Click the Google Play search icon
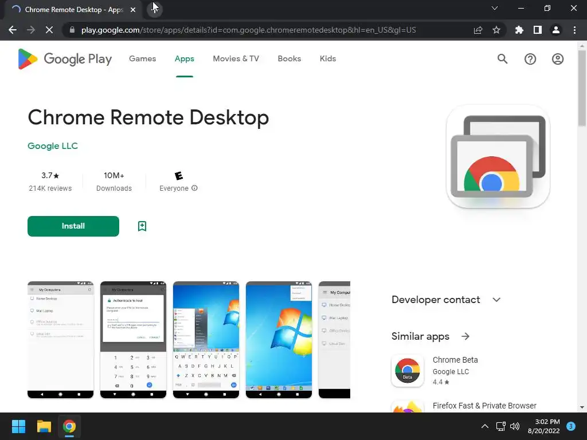 [502, 59]
